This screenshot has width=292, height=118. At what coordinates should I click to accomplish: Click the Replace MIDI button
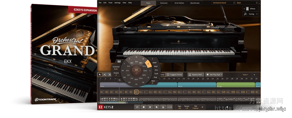[196, 75]
